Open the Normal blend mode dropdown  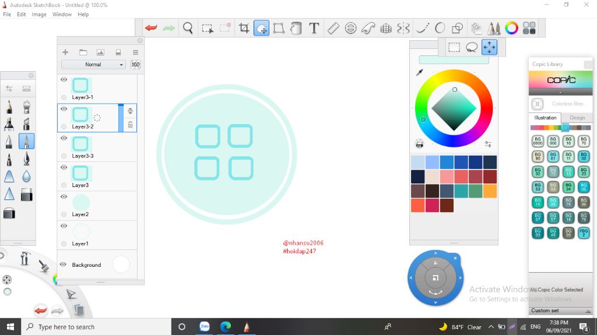[93, 65]
